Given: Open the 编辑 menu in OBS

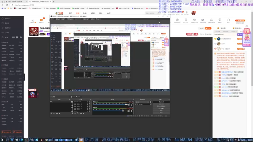Looking at the screenshot, I should pyautogui.click(x=58, y=19).
